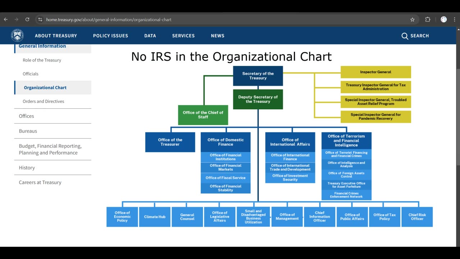Click Office of International Trade and Development
This screenshot has height=259, width=460.
[290, 168]
